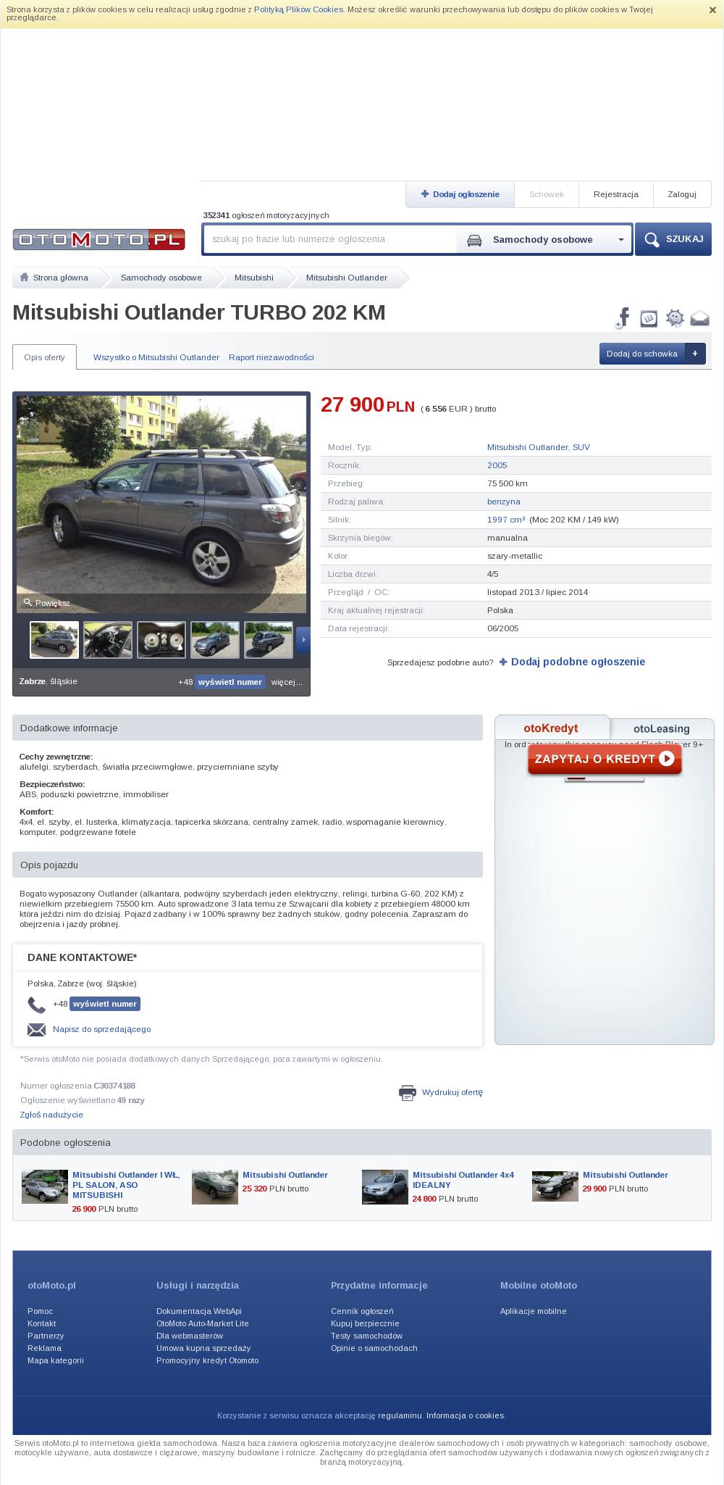
Task: Click the SZUKAJ search button
Action: point(673,239)
